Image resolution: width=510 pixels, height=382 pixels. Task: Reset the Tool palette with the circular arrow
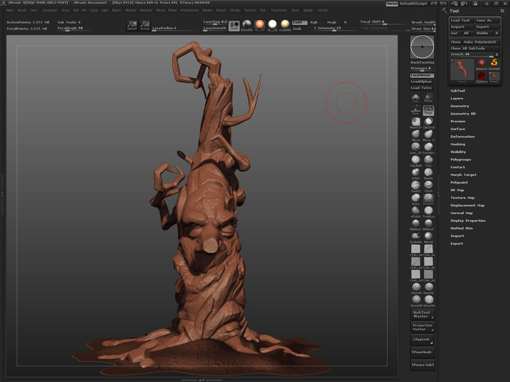(x=502, y=11)
